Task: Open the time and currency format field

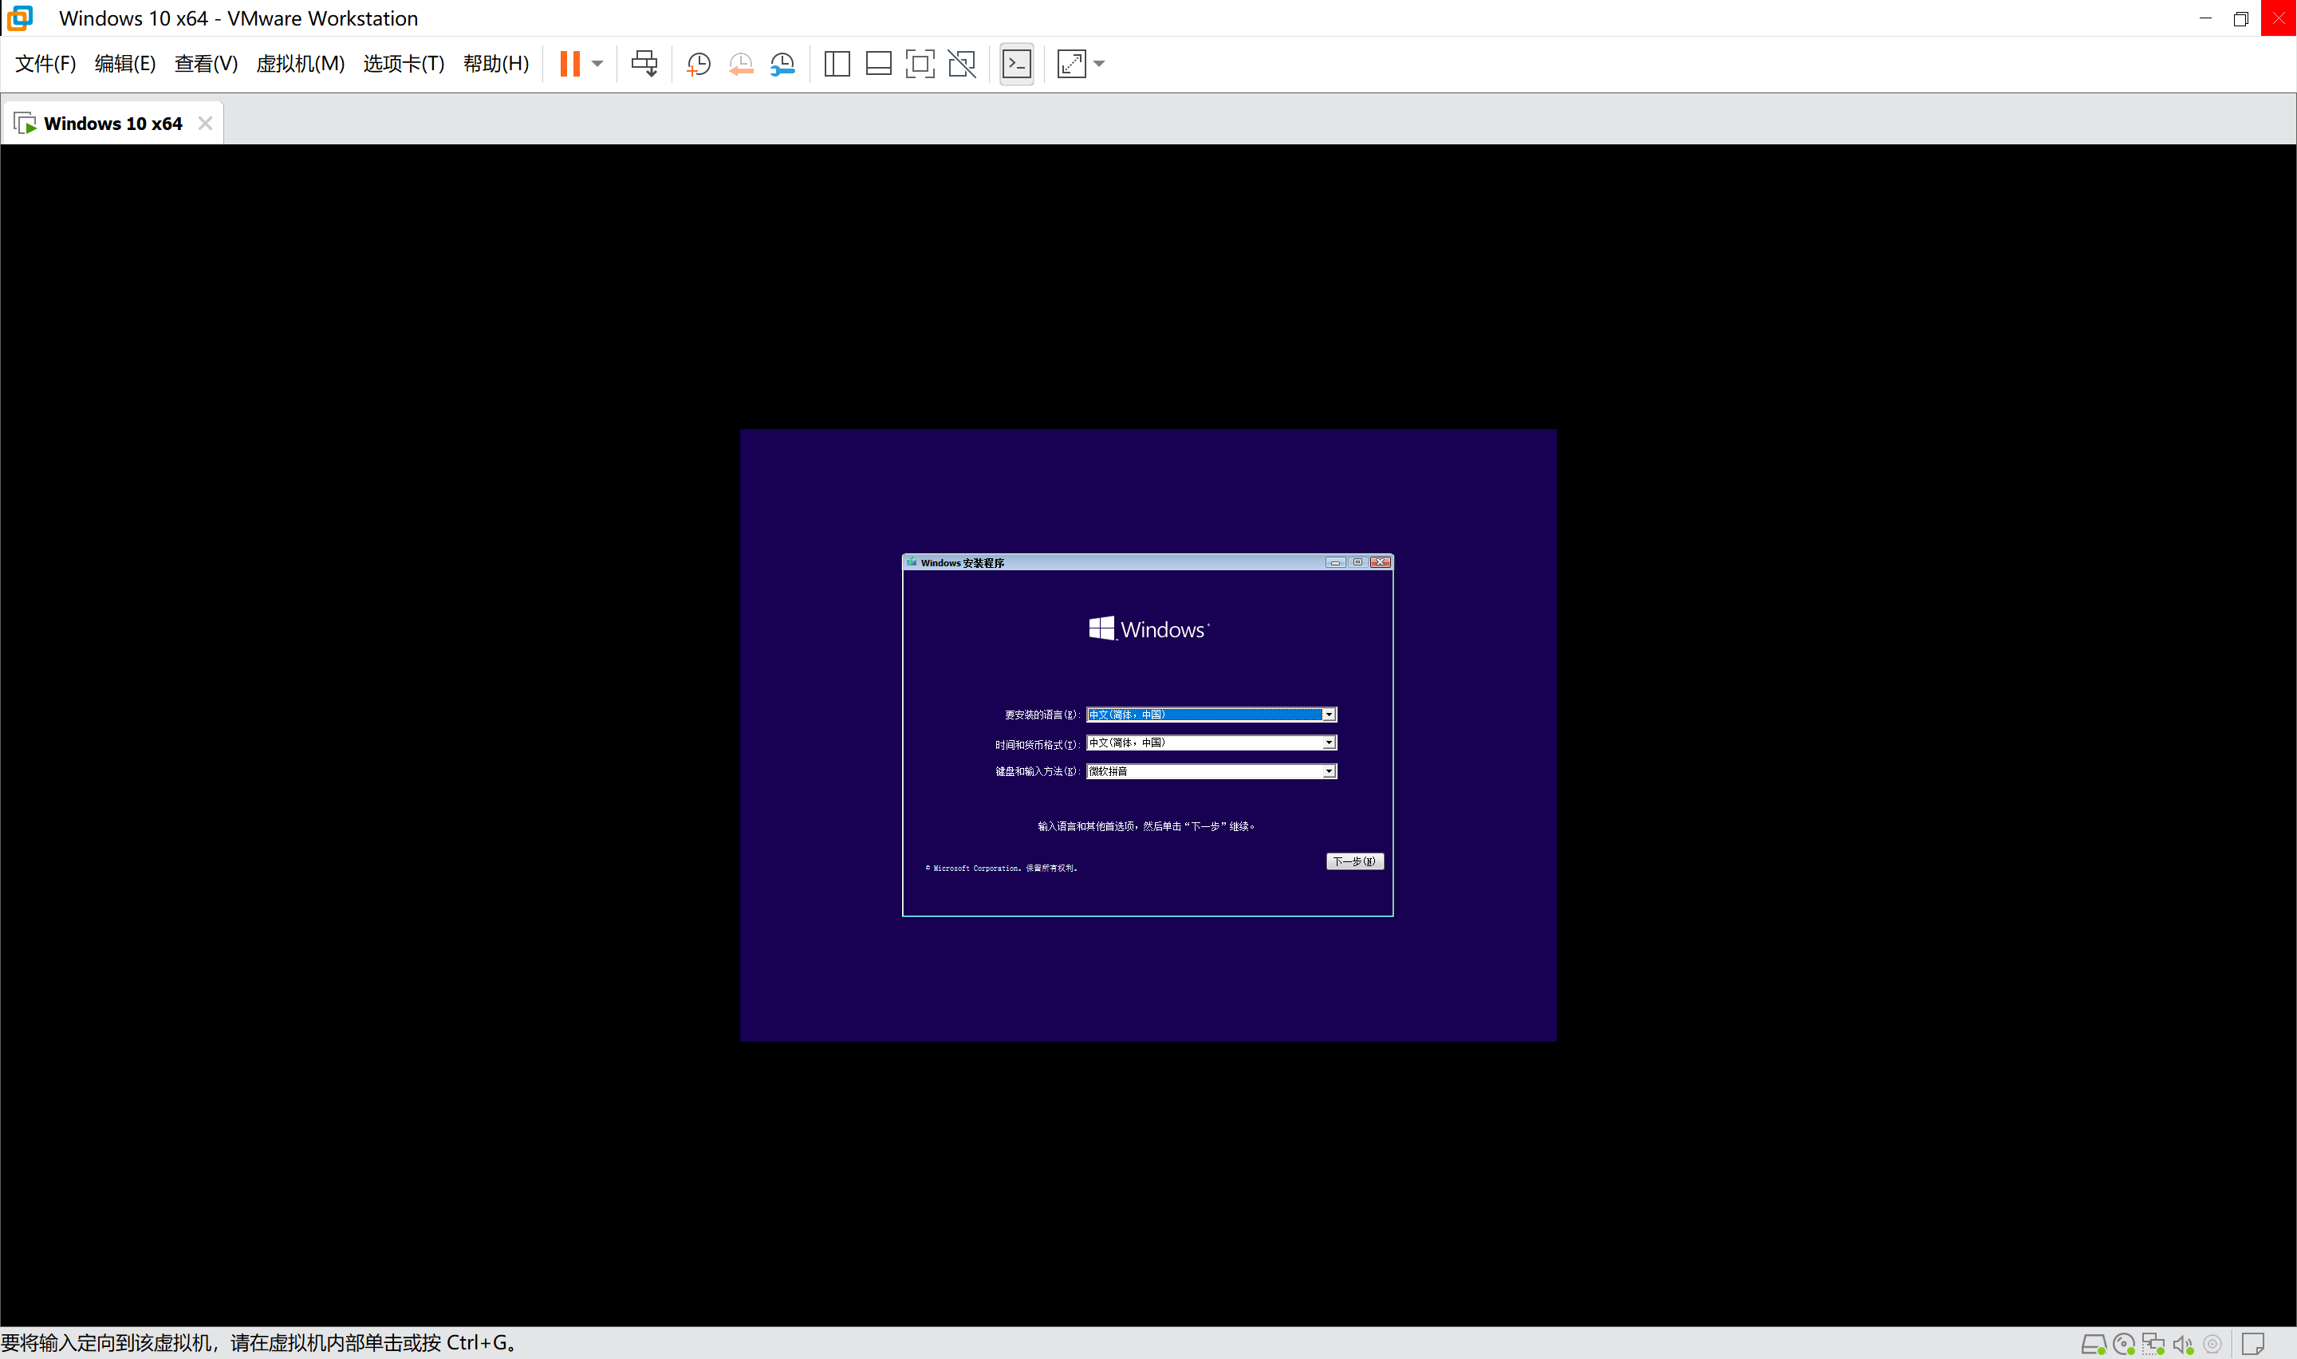Action: pos(1210,743)
